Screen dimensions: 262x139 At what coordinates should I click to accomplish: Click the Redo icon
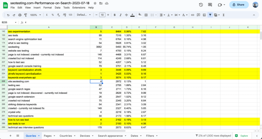point(14,15)
